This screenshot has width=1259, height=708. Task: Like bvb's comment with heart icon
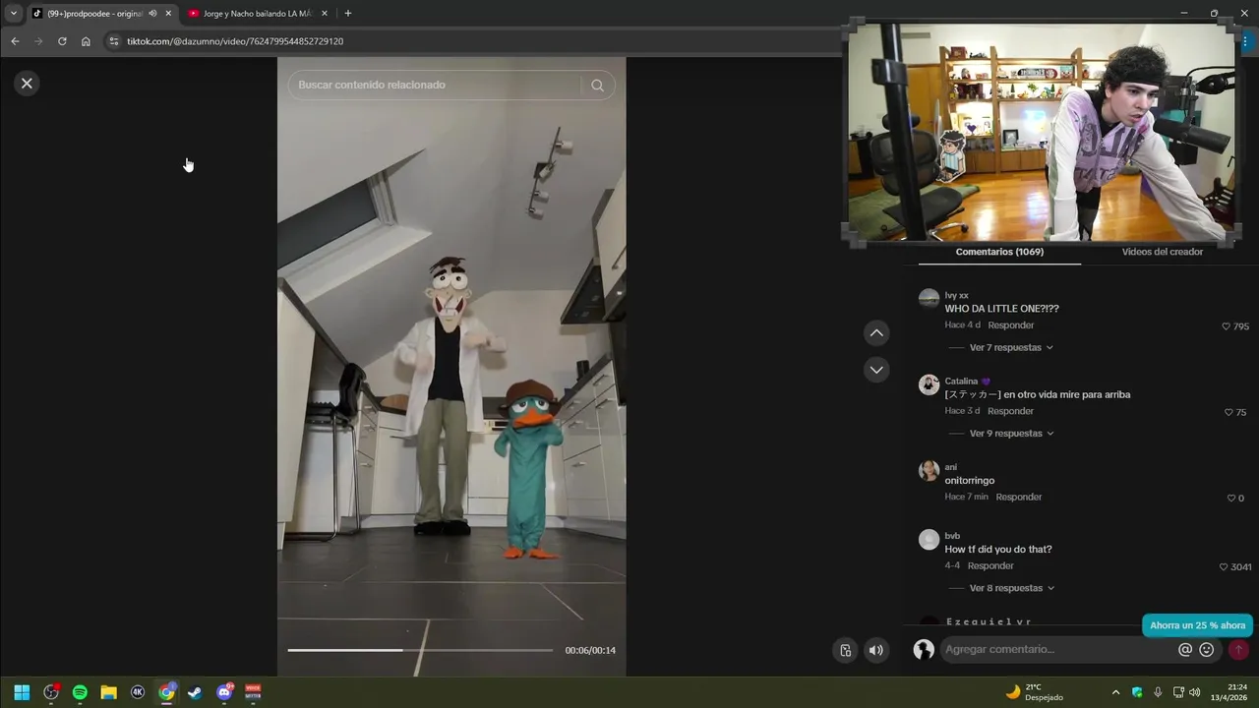1224,567
